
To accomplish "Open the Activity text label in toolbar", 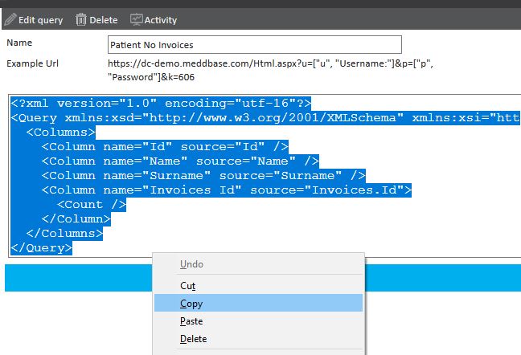I will tap(161, 20).
